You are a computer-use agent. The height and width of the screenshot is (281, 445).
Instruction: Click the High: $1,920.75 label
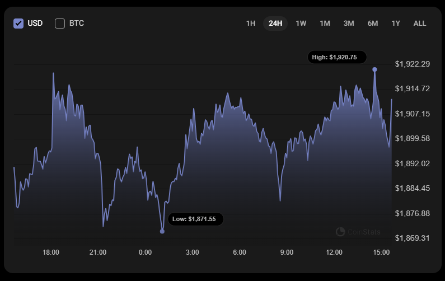point(337,57)
